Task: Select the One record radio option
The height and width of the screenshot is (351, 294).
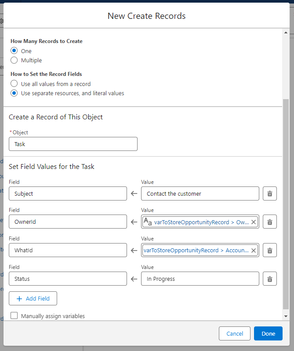Action: [14, 51]
